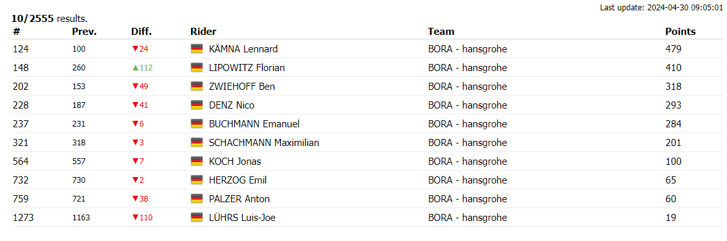This screenshot has height=241, width=727.
Task: Click the German flag by BUCHMANN Emanuel
Action: [197, 124]
